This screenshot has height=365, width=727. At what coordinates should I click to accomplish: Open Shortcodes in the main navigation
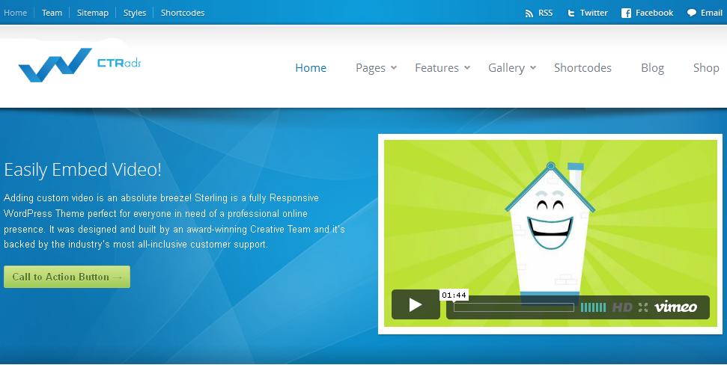582,67
